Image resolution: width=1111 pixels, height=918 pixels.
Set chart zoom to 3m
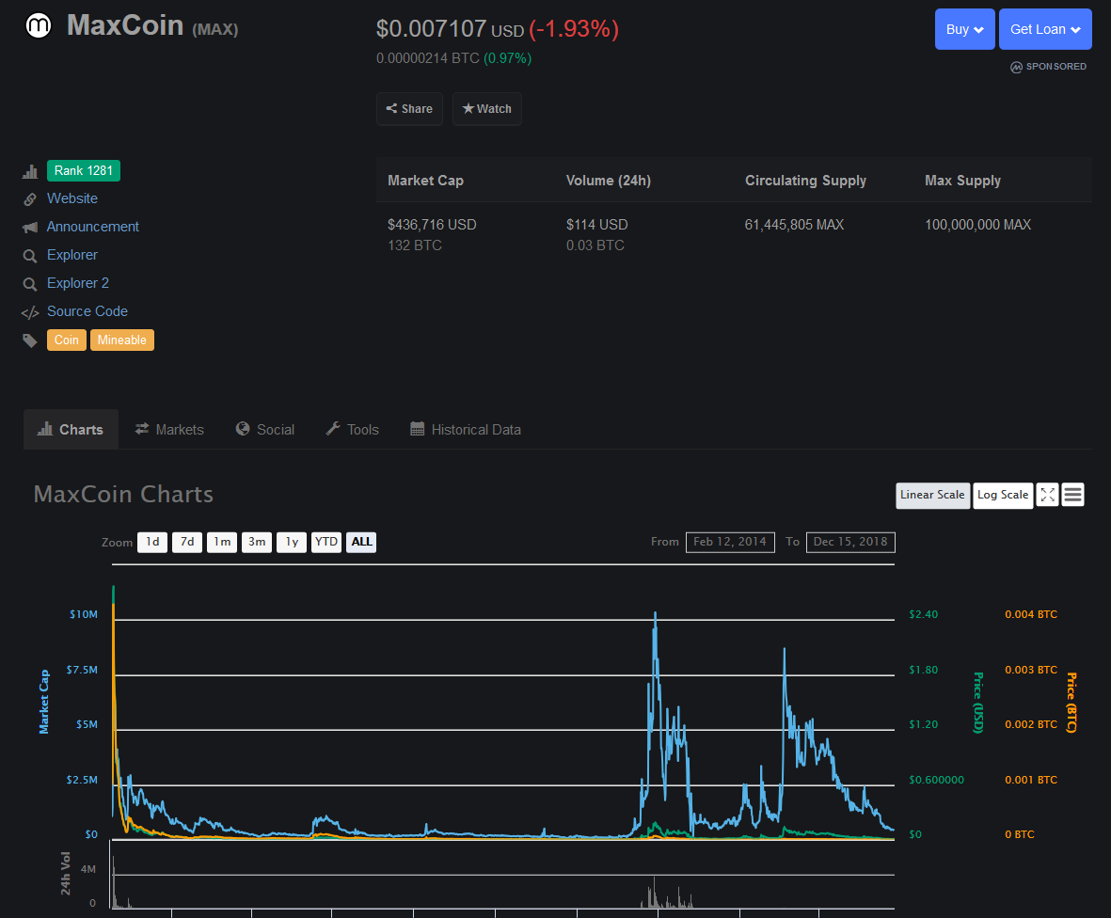coord(257,542)
